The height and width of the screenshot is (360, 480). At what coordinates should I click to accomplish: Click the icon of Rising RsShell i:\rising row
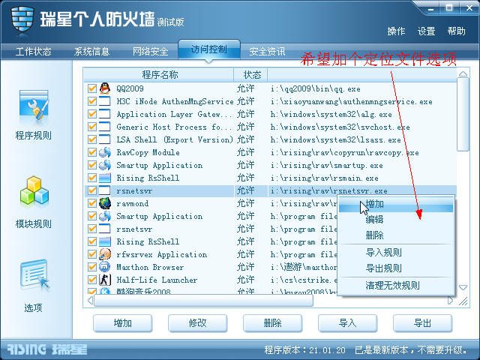pos(105,178)
